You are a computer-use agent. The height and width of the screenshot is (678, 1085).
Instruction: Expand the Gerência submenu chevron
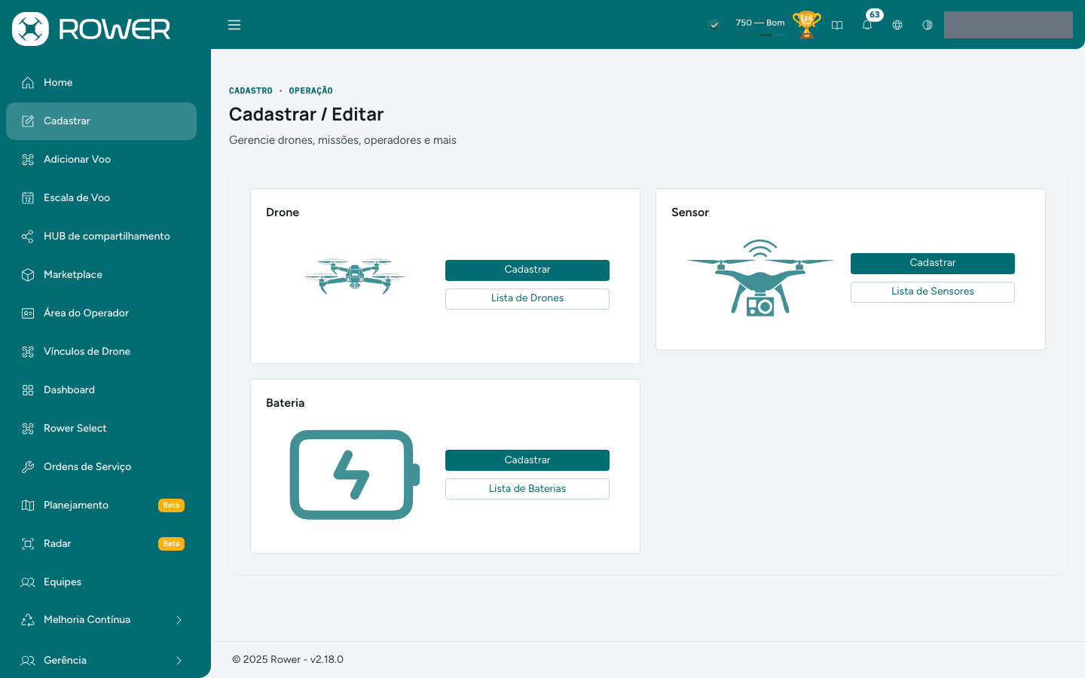[x=179, y=661]
